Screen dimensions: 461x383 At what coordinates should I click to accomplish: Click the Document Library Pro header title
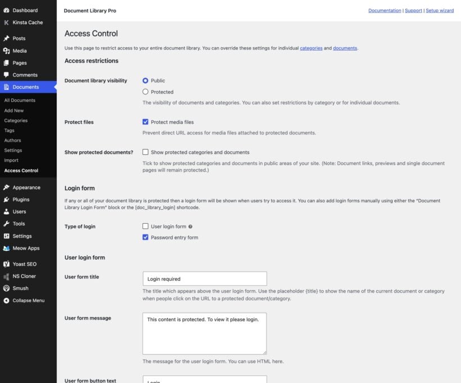(90, 11)
